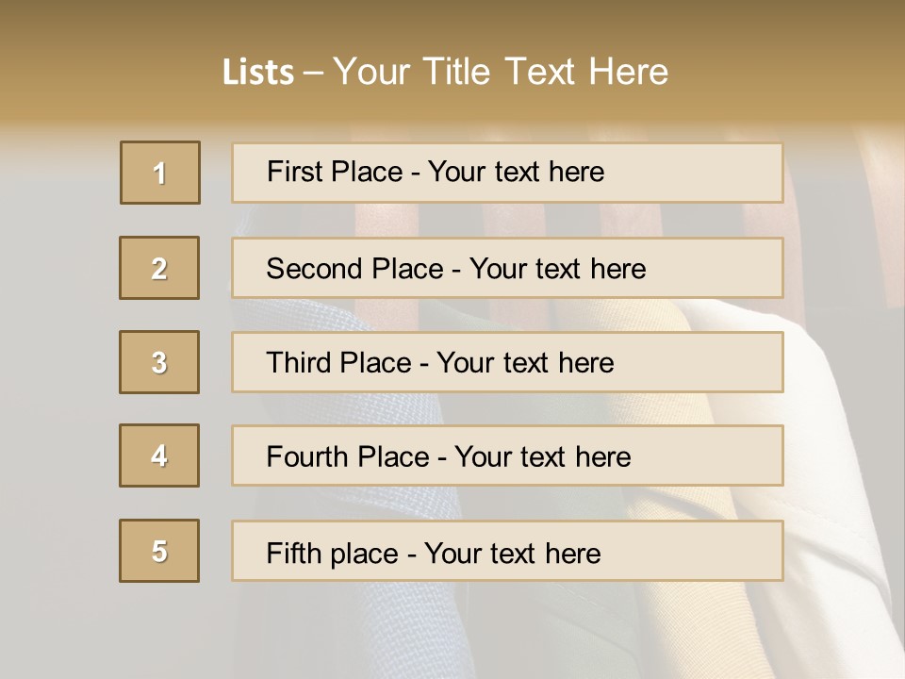
Task: Select the number 2 square
Action: 159,268
